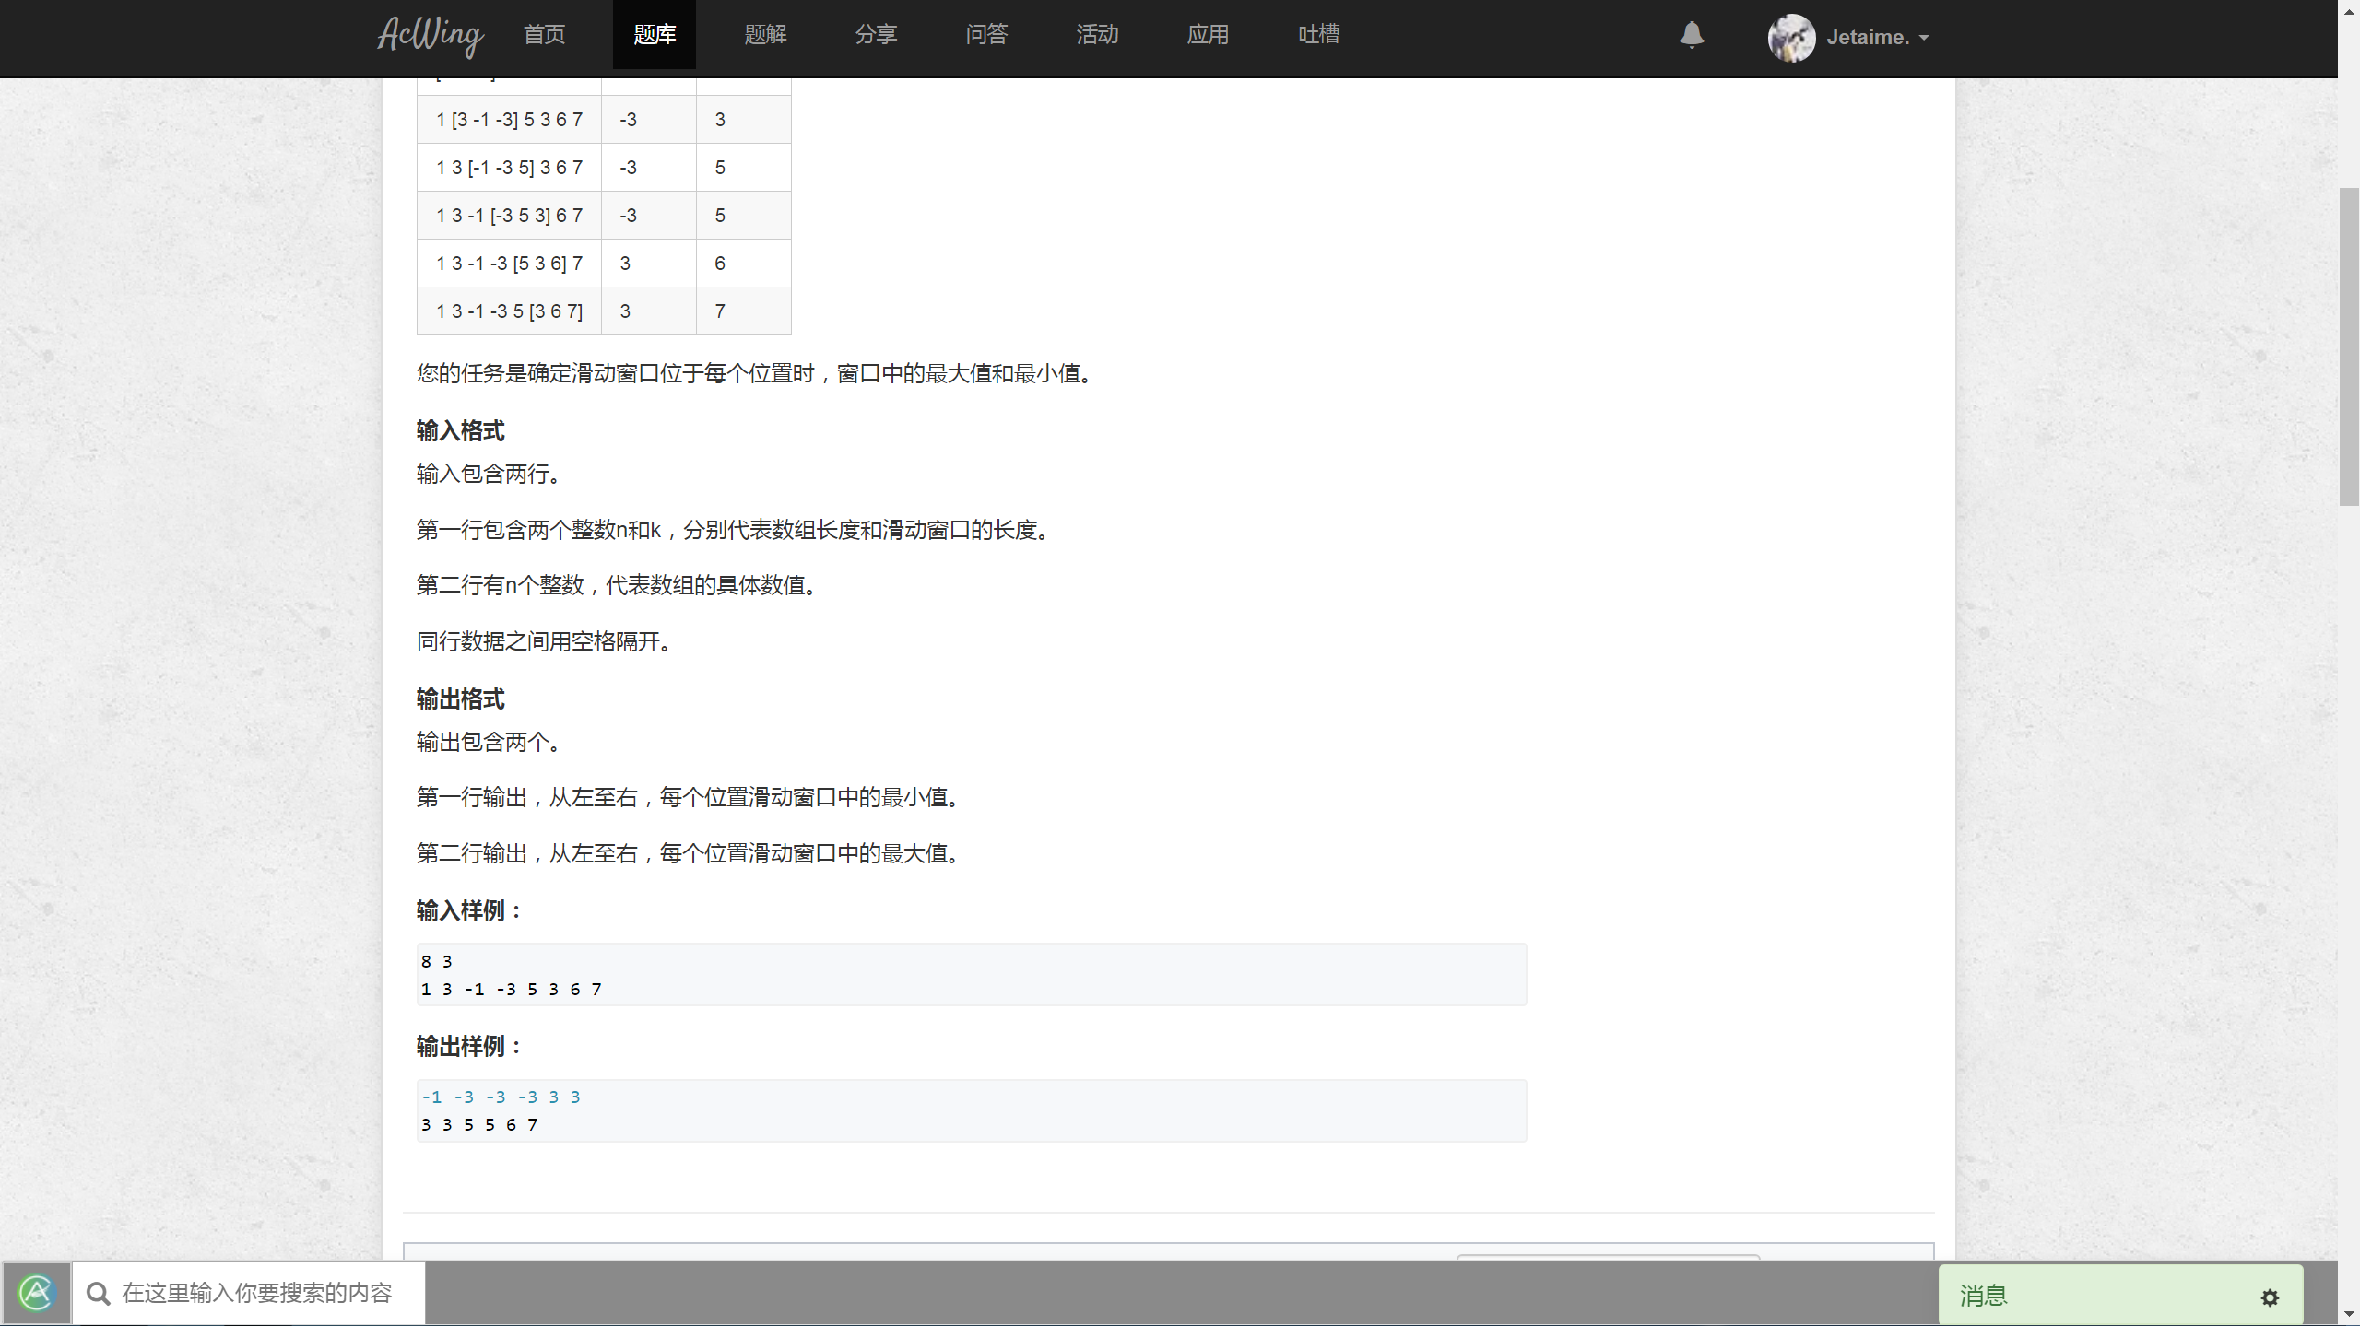
Task: Click the 吐槽 link in navbar
Action: coord(1318,35)
